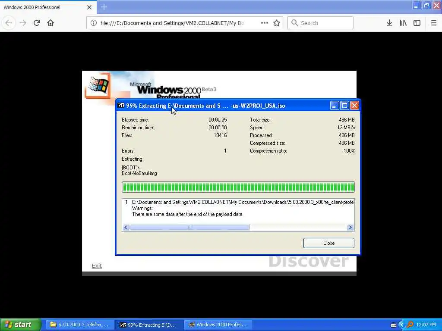Click the browser Search box

coord(320,23)
